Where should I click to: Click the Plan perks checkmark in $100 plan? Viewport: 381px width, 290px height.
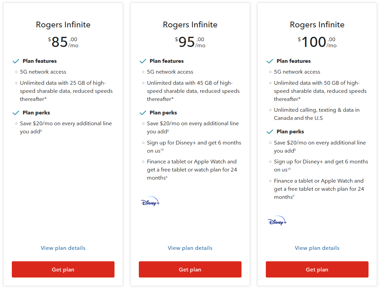(x=270, y=132)
